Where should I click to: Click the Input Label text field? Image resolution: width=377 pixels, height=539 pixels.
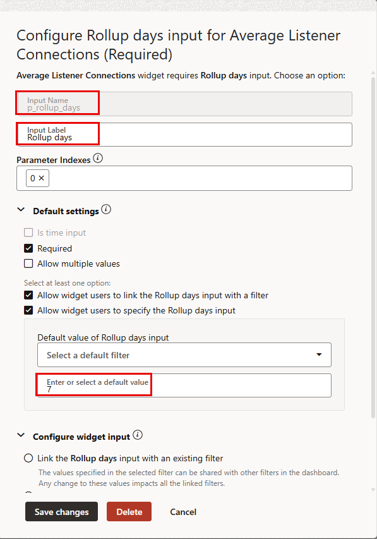click(x=185, y=135)
